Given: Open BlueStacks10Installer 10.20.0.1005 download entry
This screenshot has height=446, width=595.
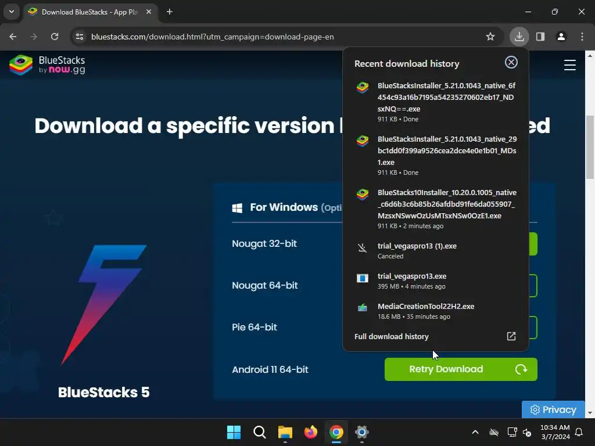Looking at the screenshot, I should coord(436,209).
